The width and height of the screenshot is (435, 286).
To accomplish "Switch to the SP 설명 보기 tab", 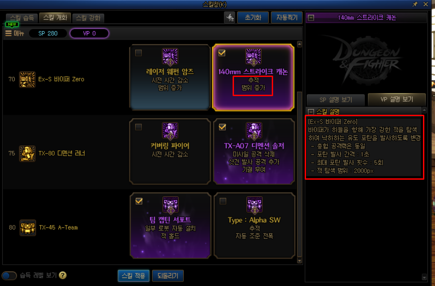I will click(x=336, y=100).
